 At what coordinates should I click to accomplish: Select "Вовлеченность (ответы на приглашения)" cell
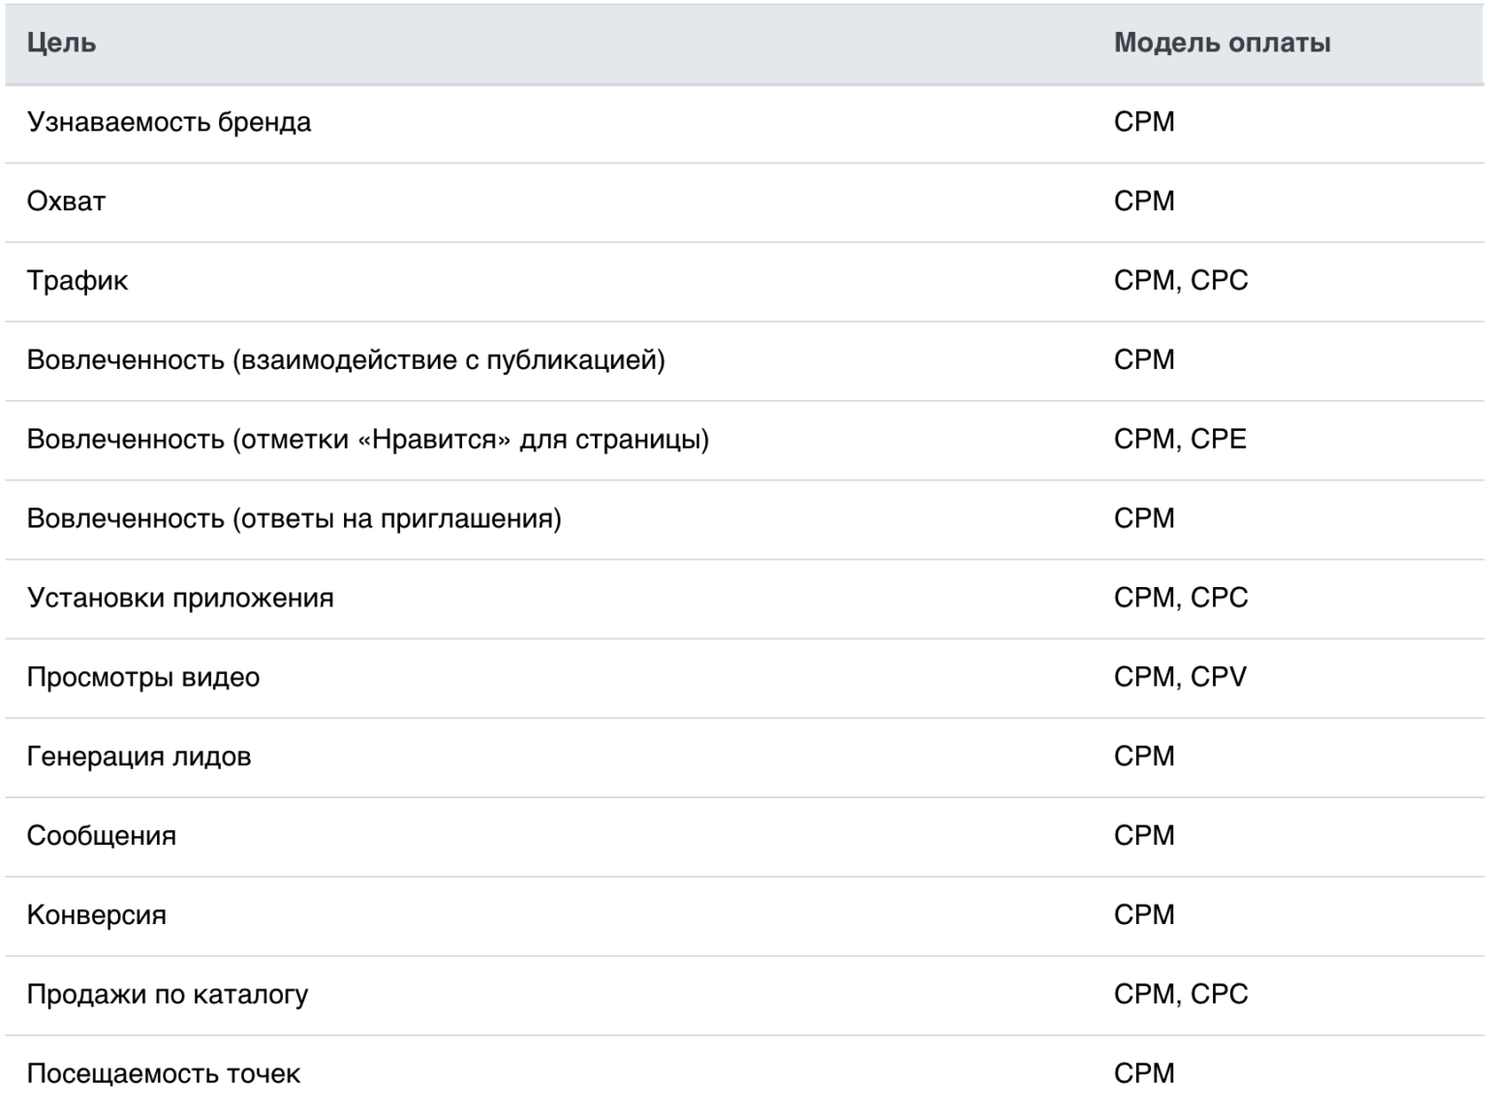pyautogui.click(x=294, y=519)
